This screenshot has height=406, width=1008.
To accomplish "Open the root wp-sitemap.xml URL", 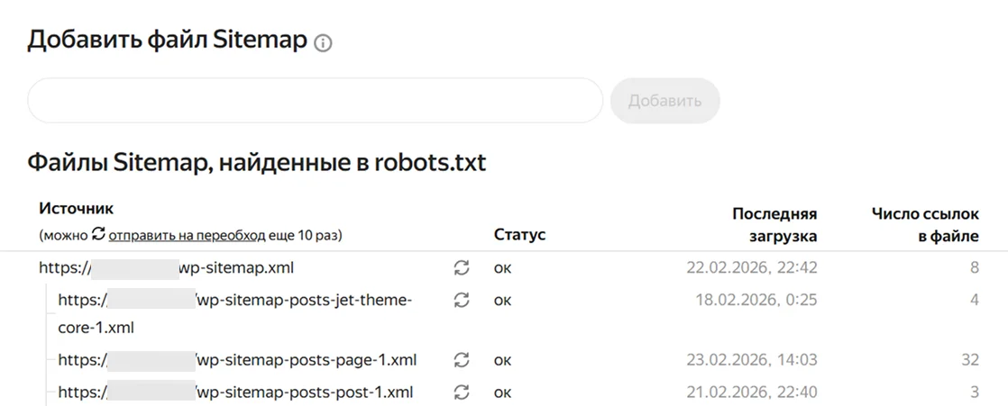I will pyautogui.click(x=167, y=267).
